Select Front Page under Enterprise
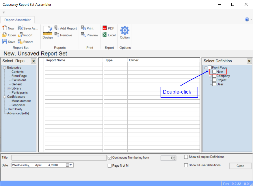253x186 pixels. point(19,76)
